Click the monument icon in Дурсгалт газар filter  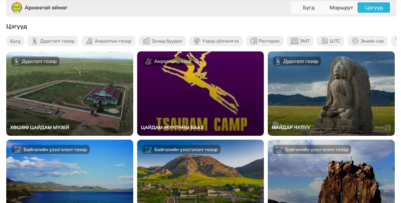click(x=34, y=41)
